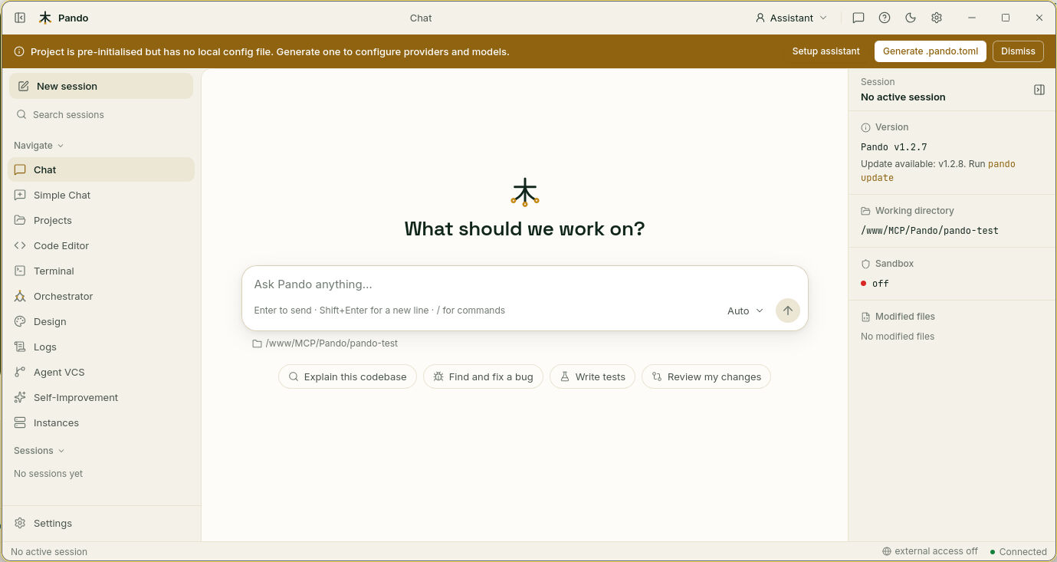1057x562 pixels.
Task: Open the Projects page
Action: point(101,220)
